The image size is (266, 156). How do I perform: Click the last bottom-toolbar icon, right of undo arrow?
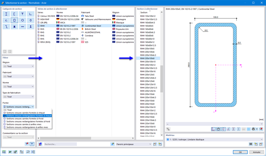[x=33, y=152]
